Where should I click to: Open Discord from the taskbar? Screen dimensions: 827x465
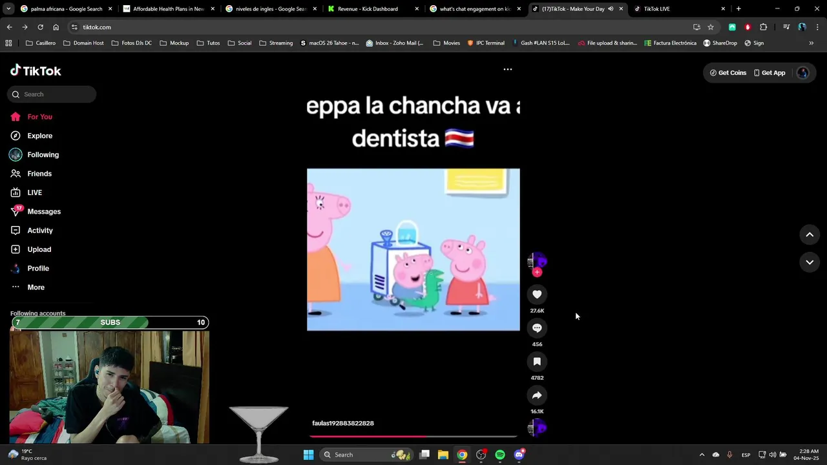click(519, 455)
